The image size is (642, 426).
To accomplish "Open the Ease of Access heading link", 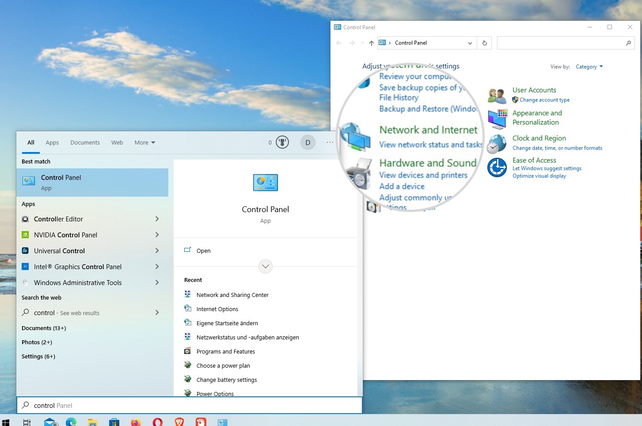I will 534,160.
